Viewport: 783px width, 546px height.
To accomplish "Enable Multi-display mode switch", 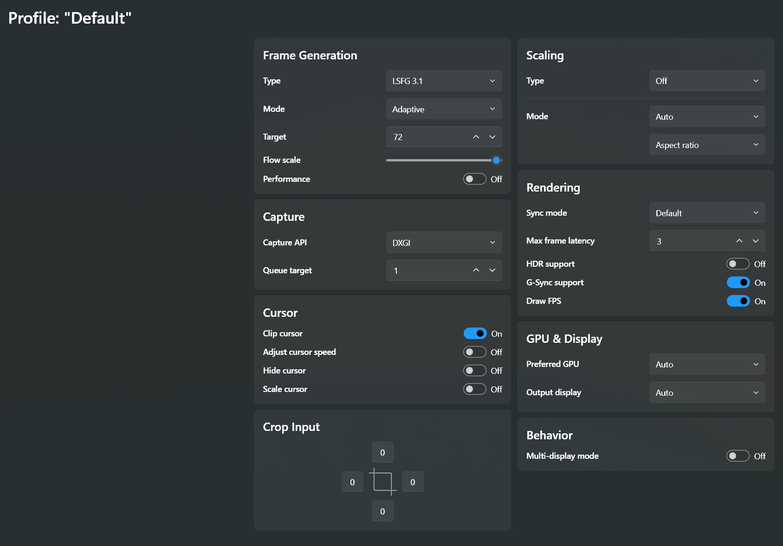I will pyautogui.click(x=738, y=456).
